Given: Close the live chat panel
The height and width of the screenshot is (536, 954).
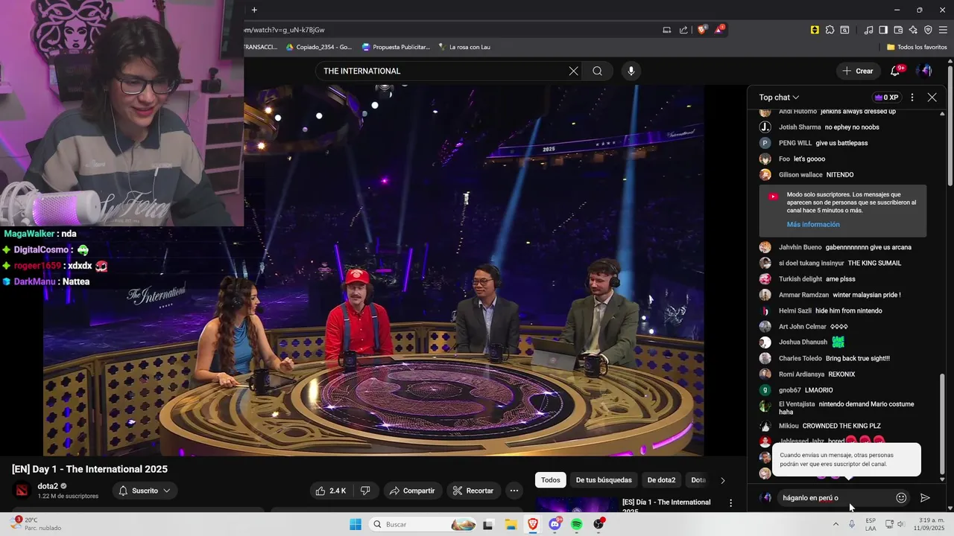Looking at the screenshot, I should [x=932, y=98].
